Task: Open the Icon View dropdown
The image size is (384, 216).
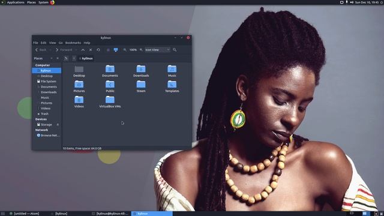Action: (157, 50)
